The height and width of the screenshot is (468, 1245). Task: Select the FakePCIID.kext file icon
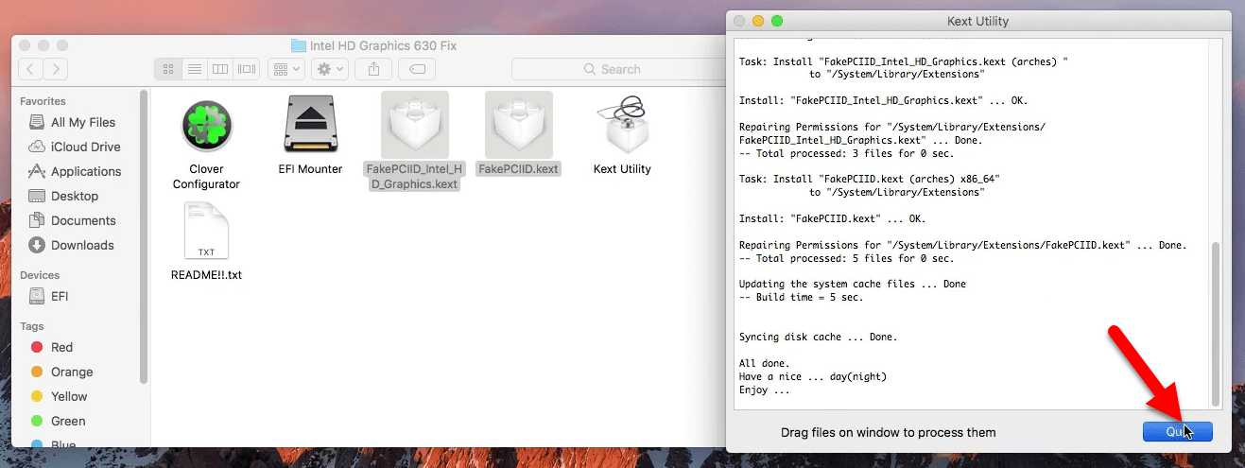point(519,125)
